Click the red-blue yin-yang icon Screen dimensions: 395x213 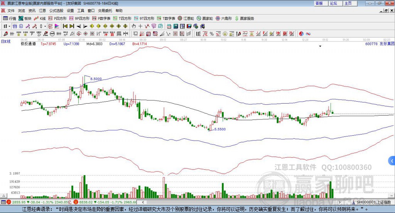coord(301,34)
